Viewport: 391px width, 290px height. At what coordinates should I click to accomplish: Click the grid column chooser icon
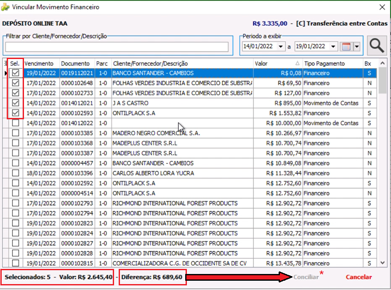(5, 64)
